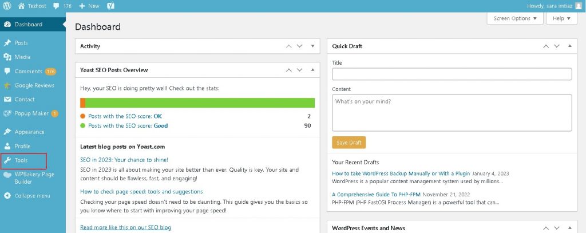Click the Quick Draft Title input field
The height and width of the screenshot is (233, 586).
click(452, 74)
